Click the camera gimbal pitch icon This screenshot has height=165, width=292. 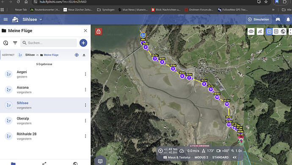tap(218, 151)
